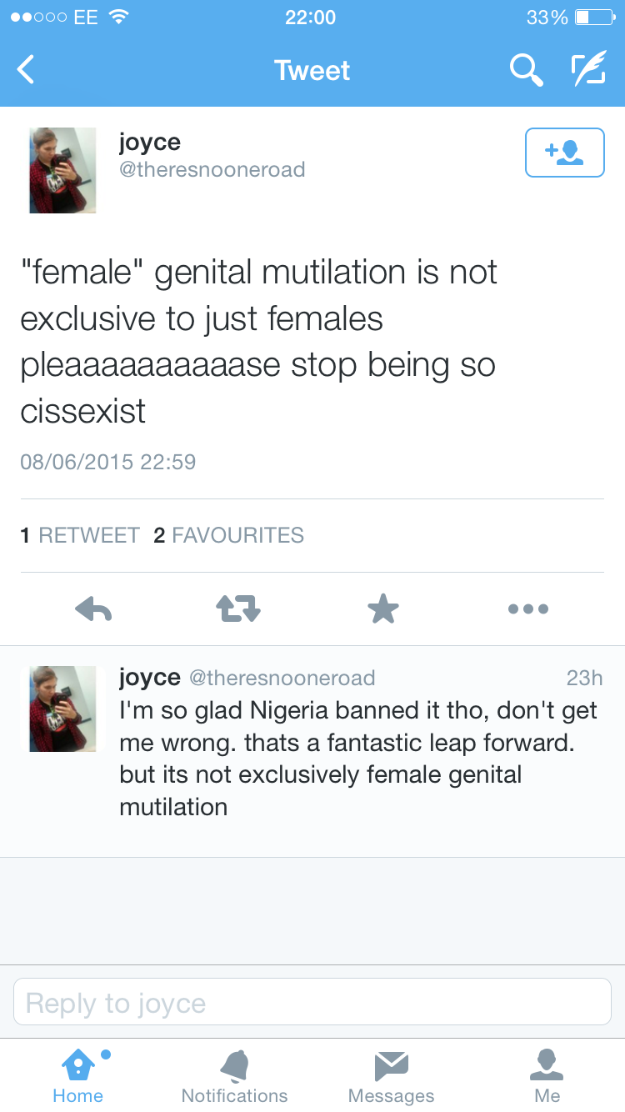View the 2 Favourites list
Image resolution: width=625 pixels, height=1112 pixels.
[x=229, y=535]
